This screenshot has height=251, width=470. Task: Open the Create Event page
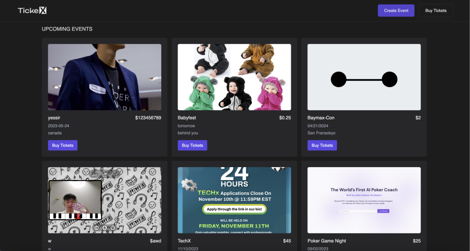(396, 11)
